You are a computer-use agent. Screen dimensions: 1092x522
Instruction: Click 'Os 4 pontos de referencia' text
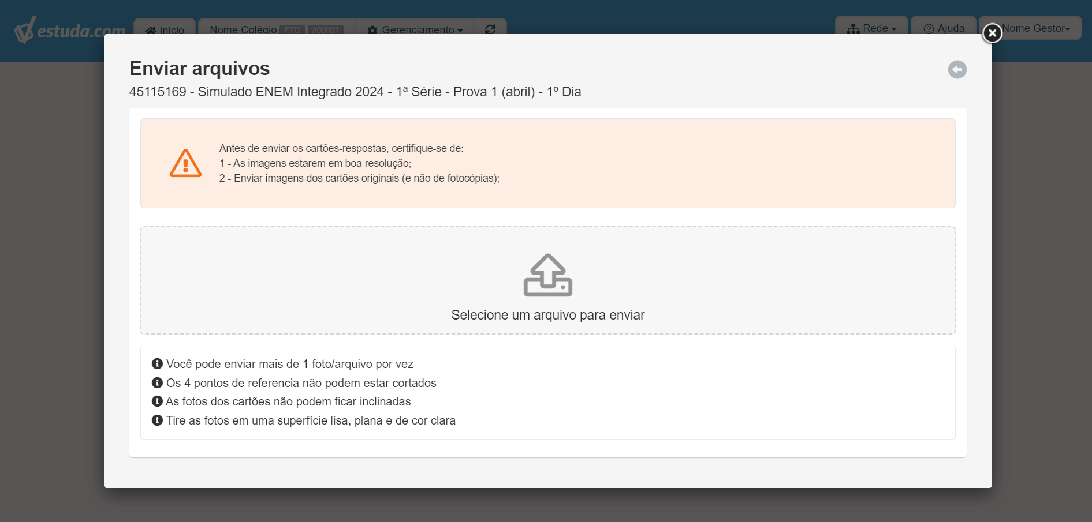pyautogui.click(x=301, y=383)
